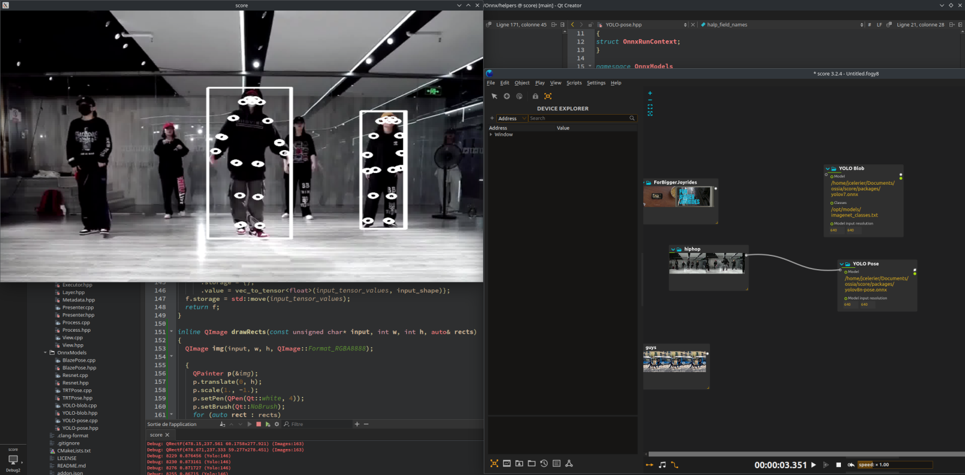This screenshot has width=965, height=475.
Task: Click the horizontal scrollbar under the score canvas
Action: tap(805, 454)
